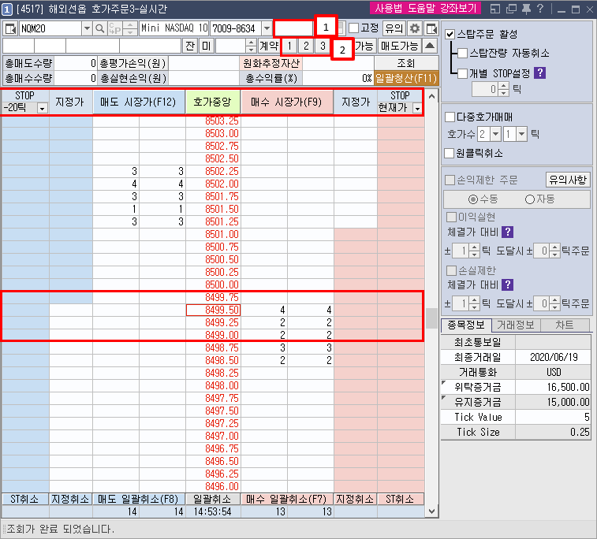The image size is (597, 539).
Task: Open 강좌보기 in the pink title bar menu
Action: [x=458, y=9]
